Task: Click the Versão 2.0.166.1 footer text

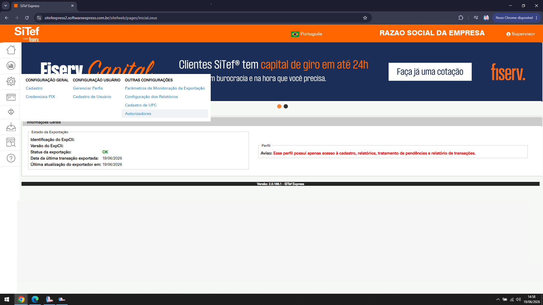Action: (x=281, y=184)
